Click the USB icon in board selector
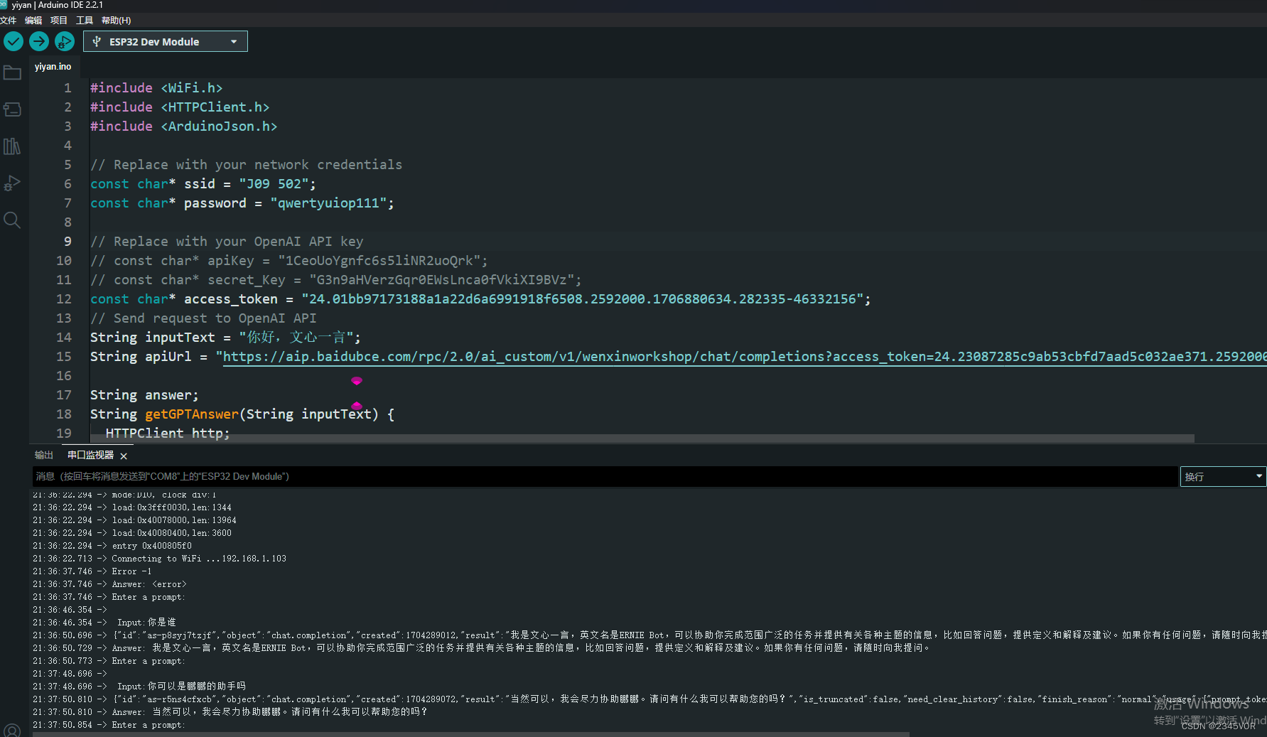Viewport: 1267px width, 737px height. (97, 42)
